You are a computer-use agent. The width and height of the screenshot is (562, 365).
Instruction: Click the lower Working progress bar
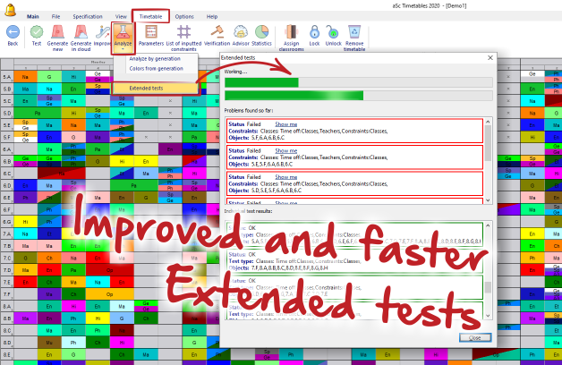coord(359,96)
